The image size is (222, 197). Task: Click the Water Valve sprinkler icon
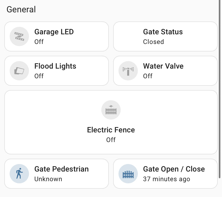tap(128, 71)
